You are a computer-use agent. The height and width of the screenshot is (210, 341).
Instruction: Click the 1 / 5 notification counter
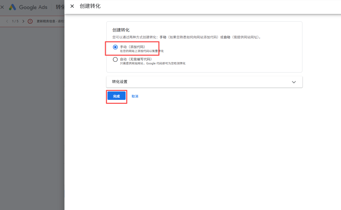(15, 21)
